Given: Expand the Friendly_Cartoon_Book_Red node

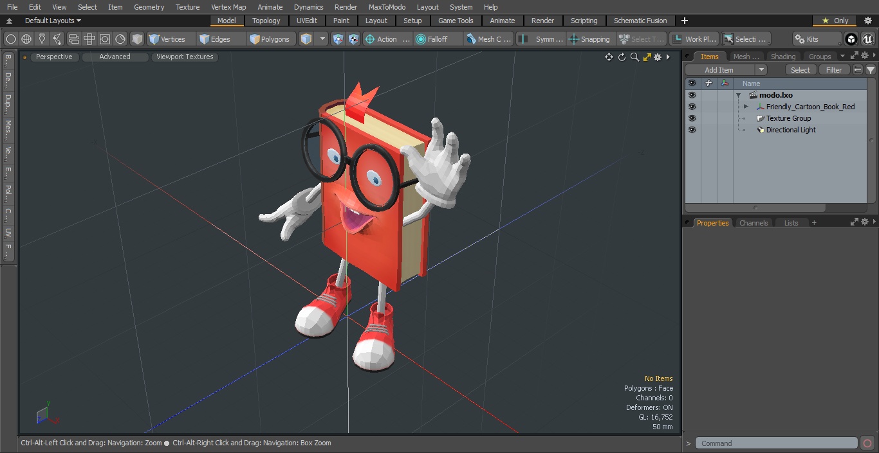Looking at the screenshot, I should pos(746,107).
